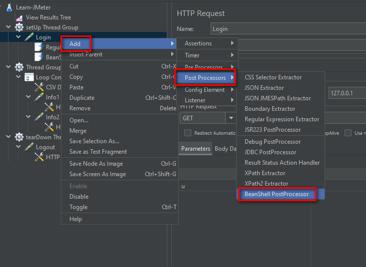Collapse the Thread Group tree node
The width and height of the screenshot is (366, 267).
(8, 67)
